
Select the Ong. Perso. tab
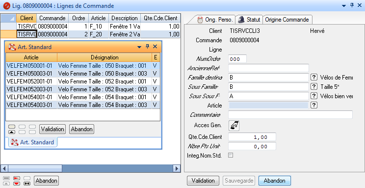tap(215, 20)
